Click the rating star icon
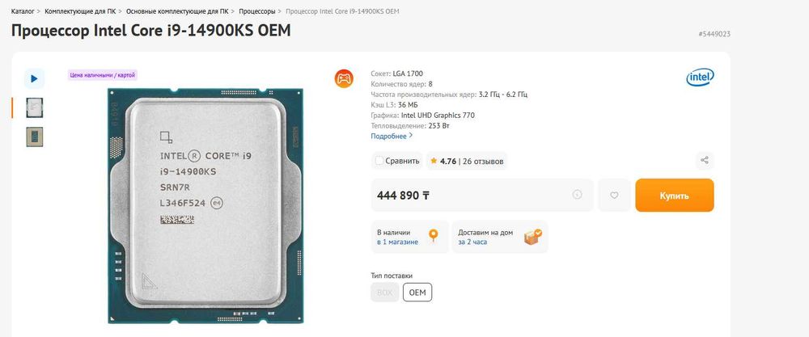 (x=434, y=161)
